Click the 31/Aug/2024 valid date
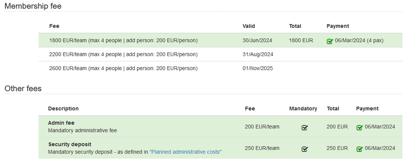This screenshot has height=168, width=405. pyautogui.click(x=258, y=55)
